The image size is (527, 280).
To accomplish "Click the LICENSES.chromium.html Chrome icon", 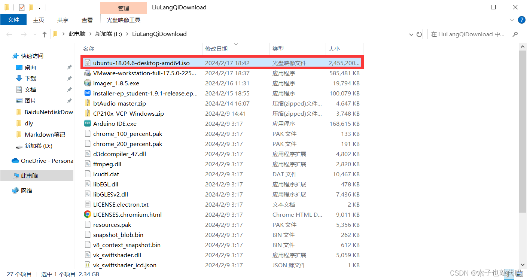I will click(x=88, y=214).
